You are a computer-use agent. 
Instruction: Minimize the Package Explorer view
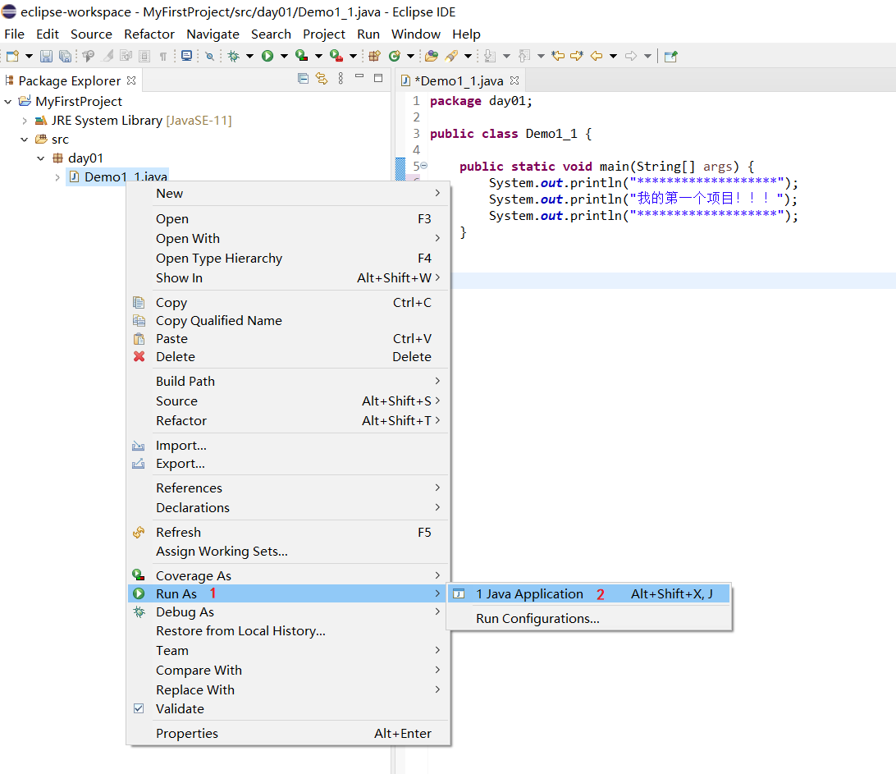pos(359,76)
